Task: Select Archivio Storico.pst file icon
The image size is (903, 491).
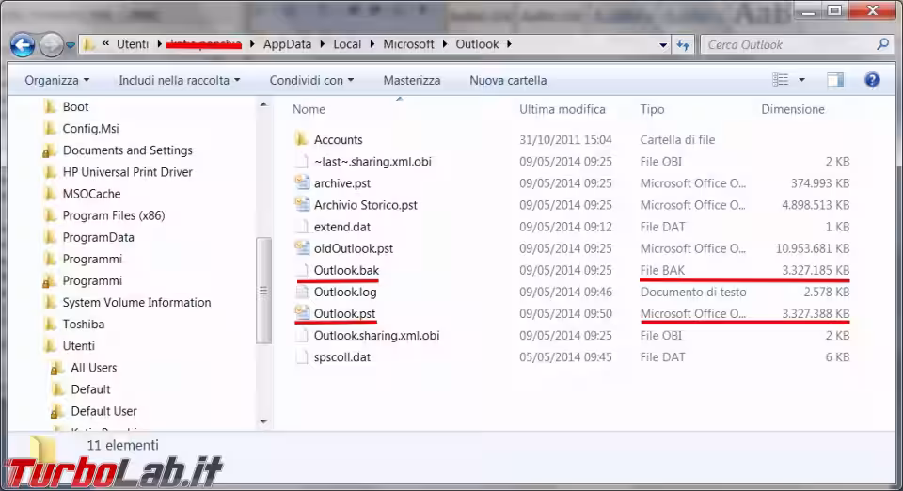Action: tap(302, 204)
